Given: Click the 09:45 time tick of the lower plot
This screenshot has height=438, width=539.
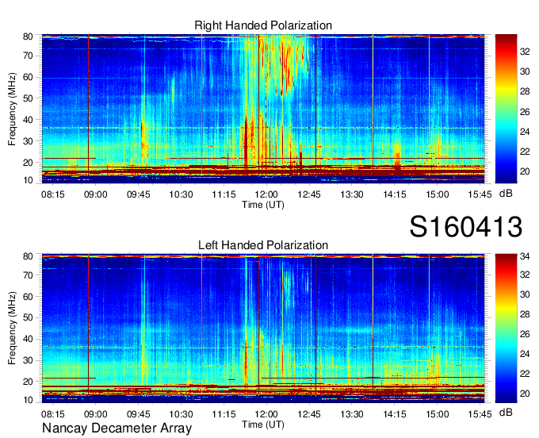Looking at the screenshot, I should 139,414.
